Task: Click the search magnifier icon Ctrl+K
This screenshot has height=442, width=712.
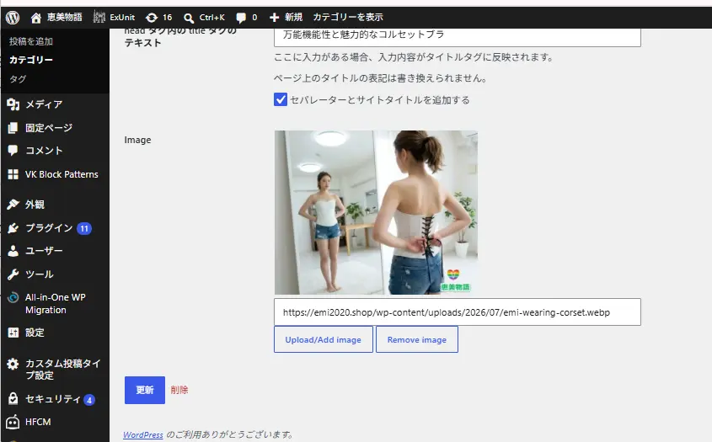Action: tap(189, 19)
